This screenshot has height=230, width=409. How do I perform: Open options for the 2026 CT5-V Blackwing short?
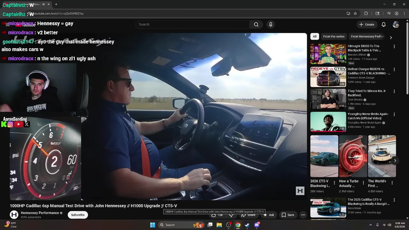click(335, 183)
